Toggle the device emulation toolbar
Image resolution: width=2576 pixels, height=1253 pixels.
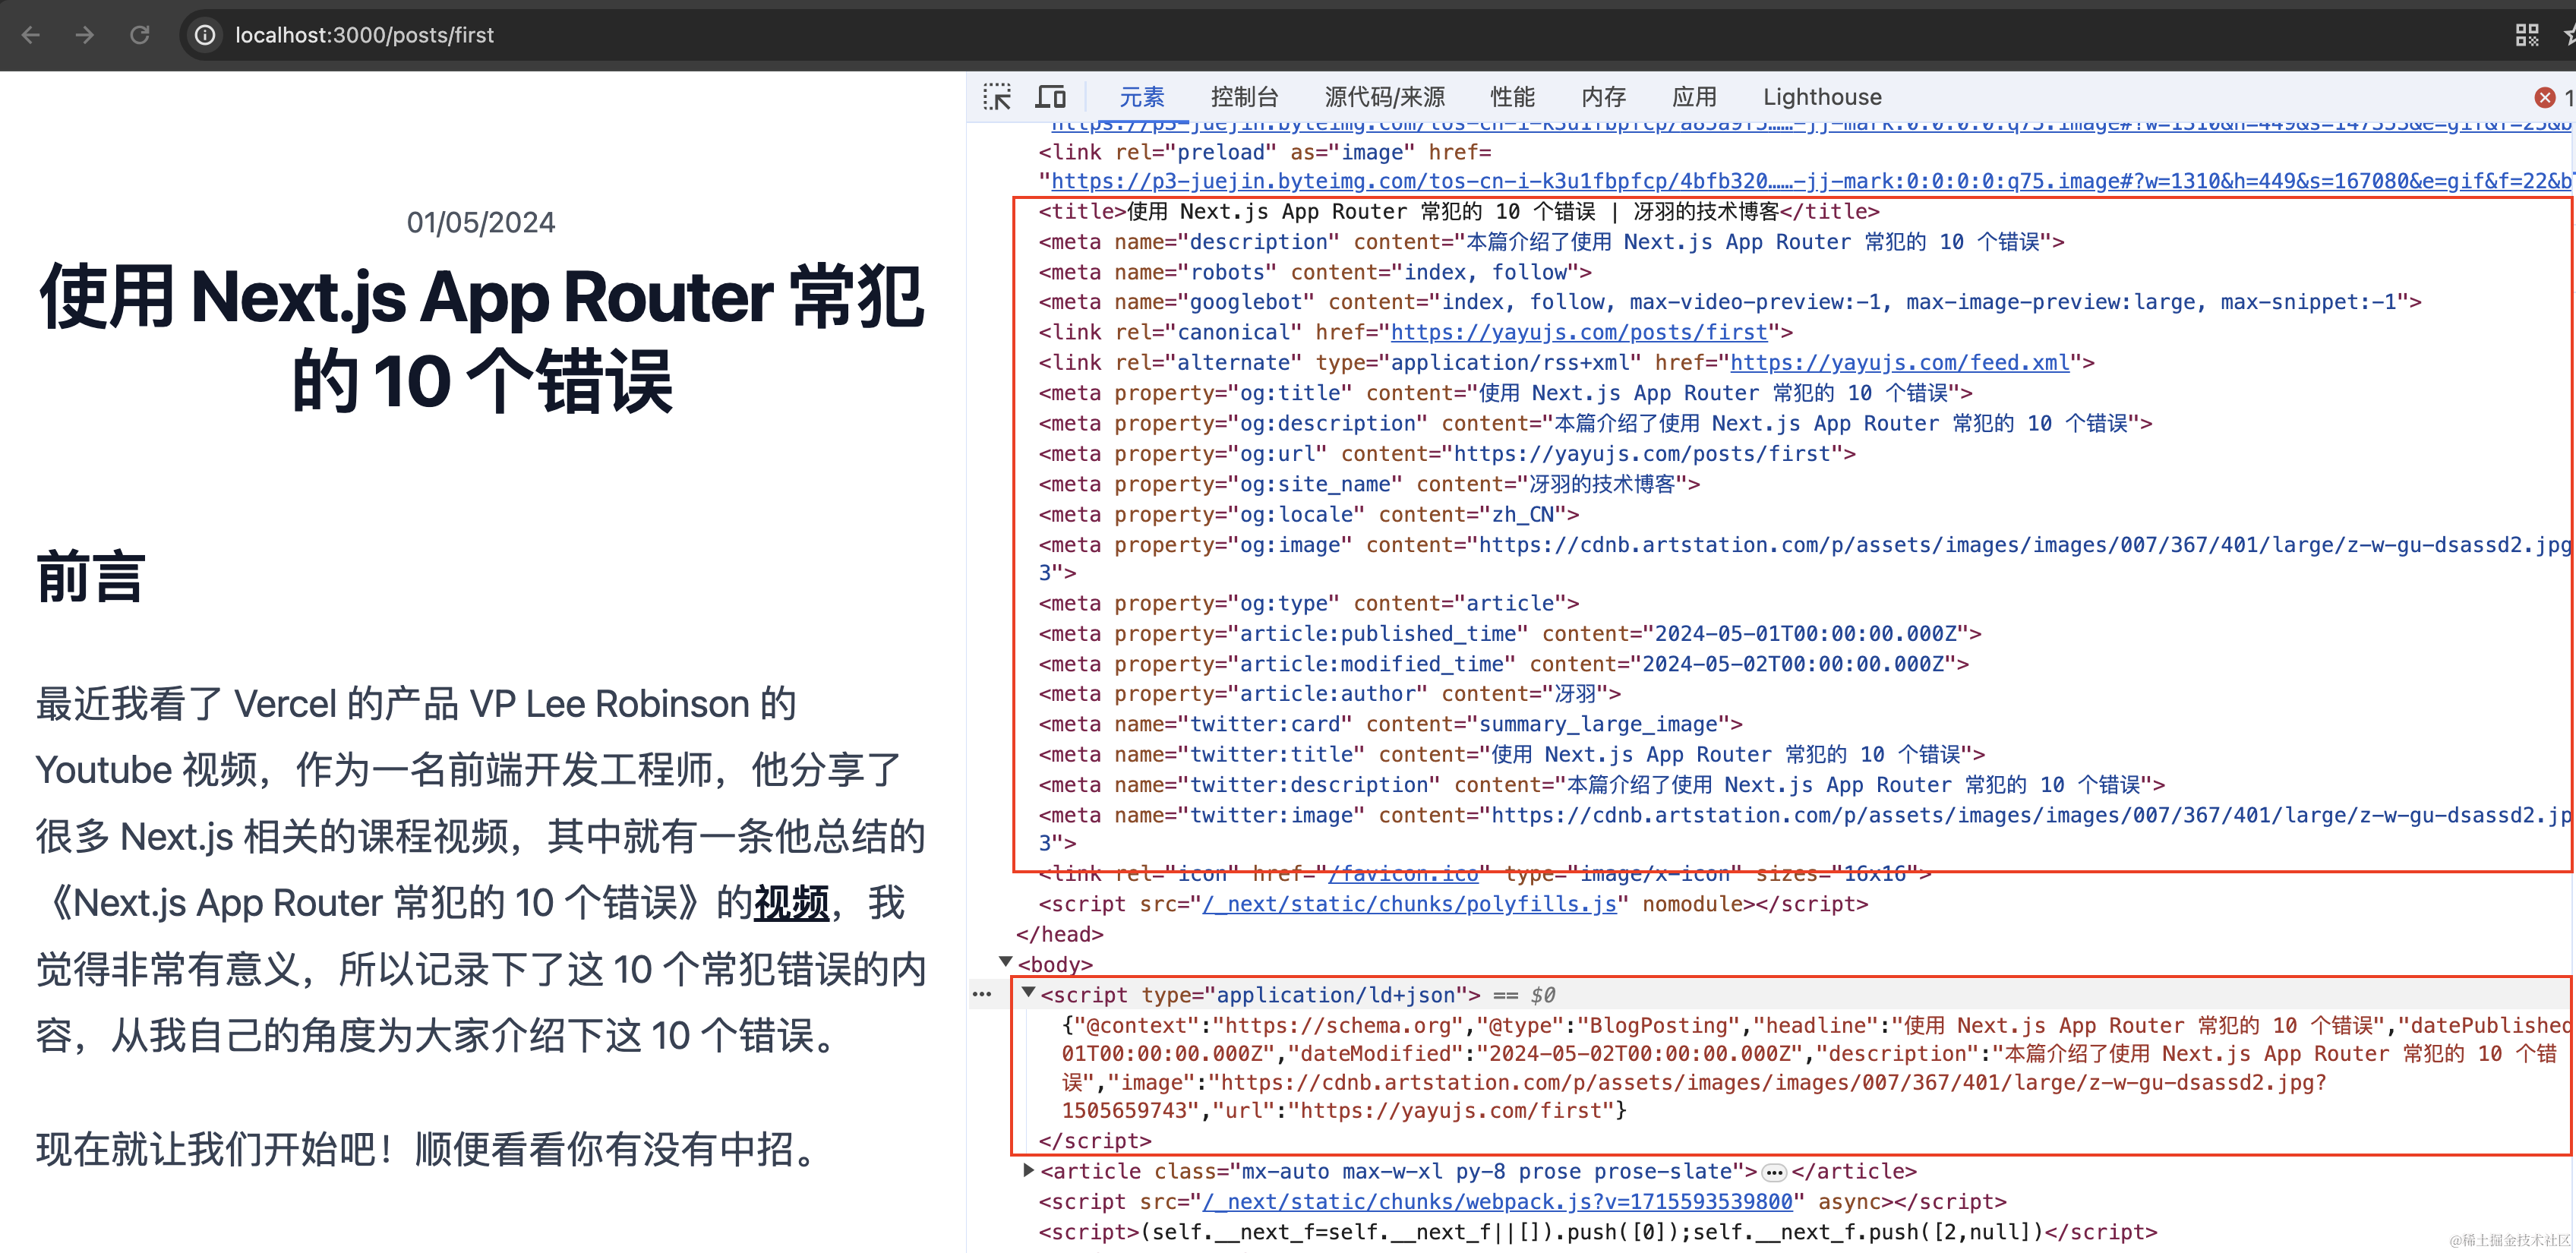pyautogui.click(x=1049, y=96)
